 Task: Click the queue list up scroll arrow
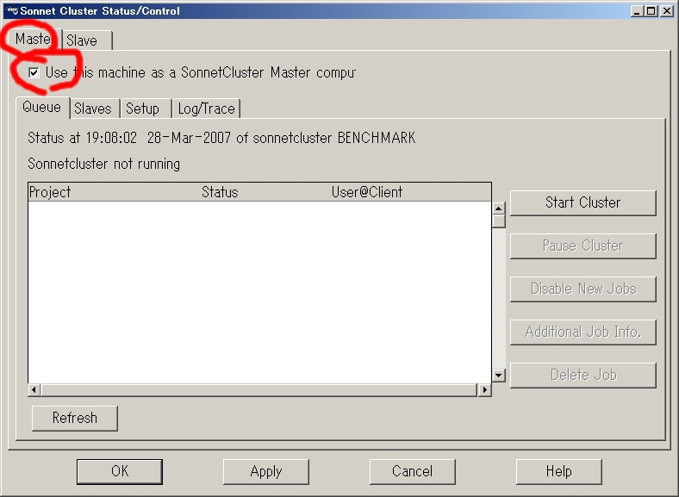coord(499,208)
